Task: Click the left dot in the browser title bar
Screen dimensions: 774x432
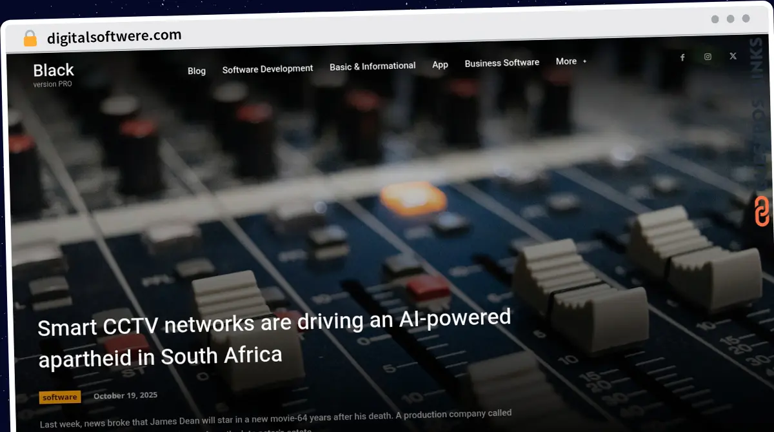Action: (715, 19)
